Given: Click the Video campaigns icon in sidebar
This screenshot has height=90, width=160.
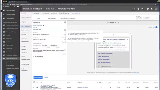Looking at the screenshot, I should point(4,18).
